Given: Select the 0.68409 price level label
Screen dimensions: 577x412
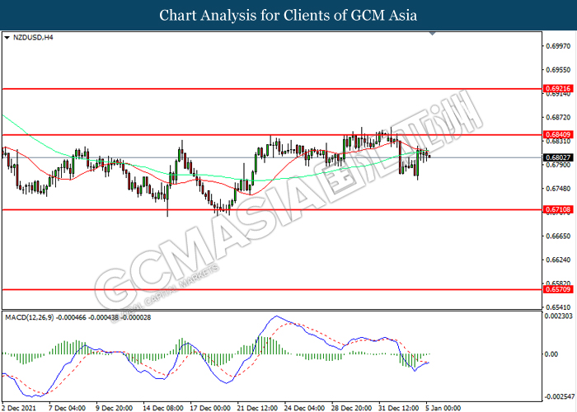Looking at the screenshot, I should coord(558,134).
